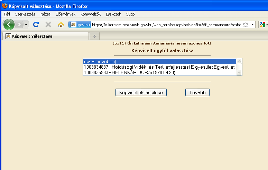Image resolution: width=268 pixels, height=170 pixels.
Task: Click the favicon on the Képviselt választása tab
Action: point(8,36)
